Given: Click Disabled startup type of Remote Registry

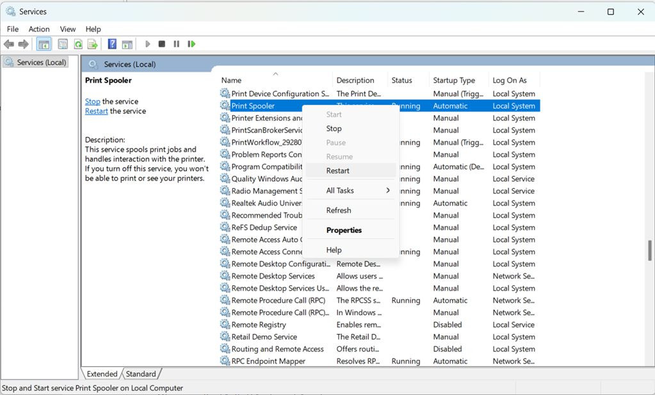Looking at the screenshot, I should click(x=448, y=325).
